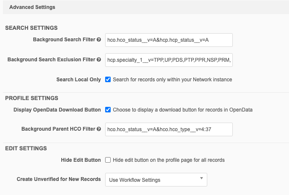This screenshot has height=195, width=289.
Task: Click the 'Choose to display a download button' label
Action: click(182, 109)
